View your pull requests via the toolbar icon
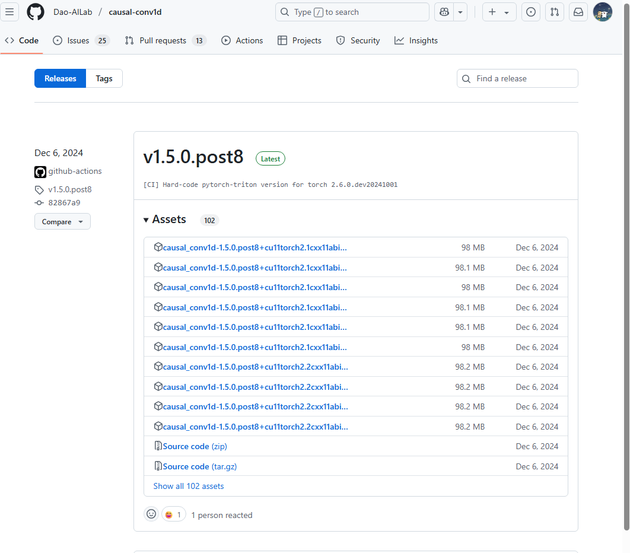Image resolution: width=630 pixels, height=553 pixels. [x=554, y=12]
